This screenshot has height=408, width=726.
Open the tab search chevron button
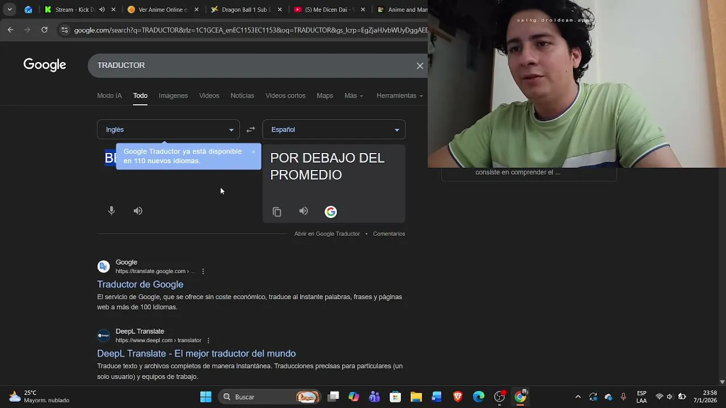(x=10, y=10)
